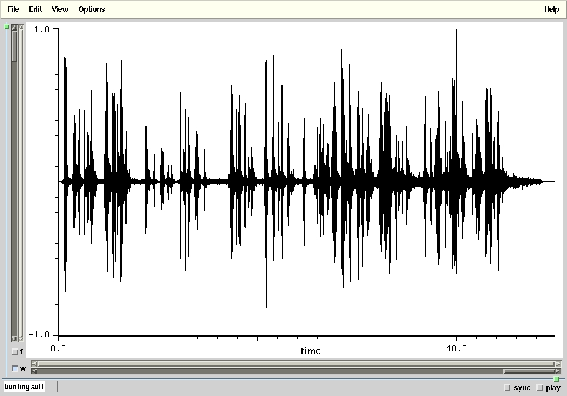Open the Help menu

tap(551, 9)
